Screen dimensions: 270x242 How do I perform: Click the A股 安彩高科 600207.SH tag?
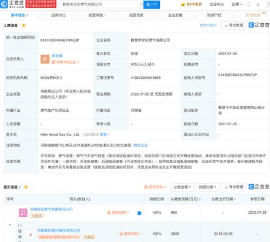pyautogui.click(x=59, y=237)
